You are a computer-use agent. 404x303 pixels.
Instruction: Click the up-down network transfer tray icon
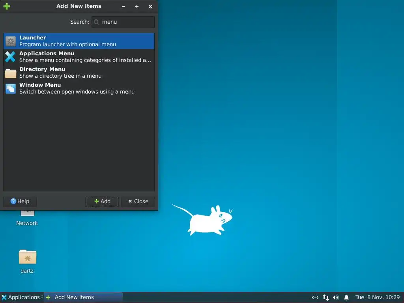pos(325,297)
